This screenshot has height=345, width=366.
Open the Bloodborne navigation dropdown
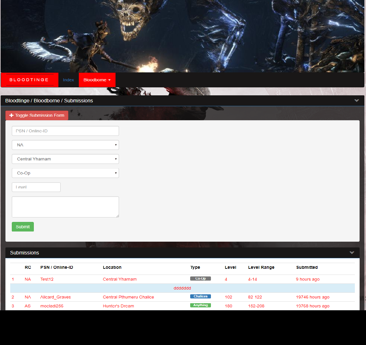coord(97,80)
